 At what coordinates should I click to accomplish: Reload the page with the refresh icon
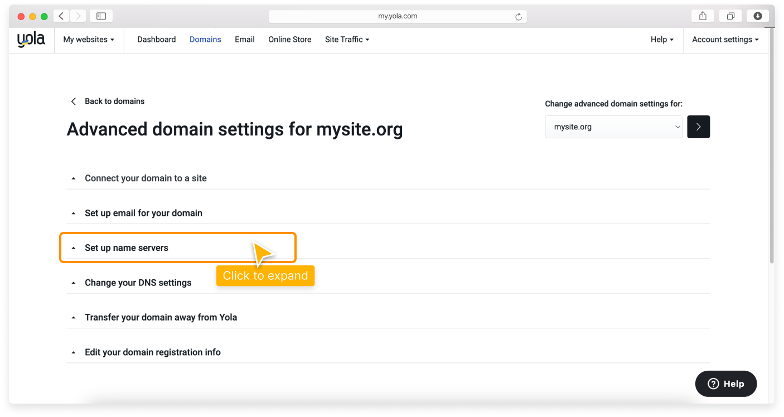point(518,17)
